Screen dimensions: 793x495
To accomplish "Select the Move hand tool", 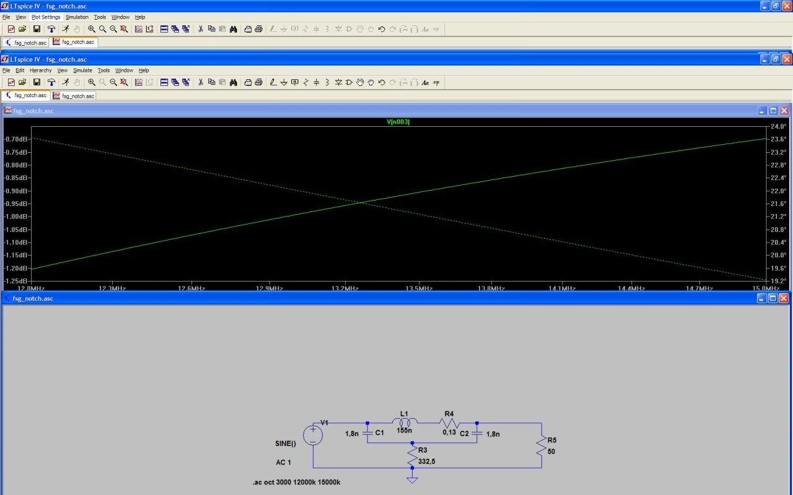I will tap(360, 82).
